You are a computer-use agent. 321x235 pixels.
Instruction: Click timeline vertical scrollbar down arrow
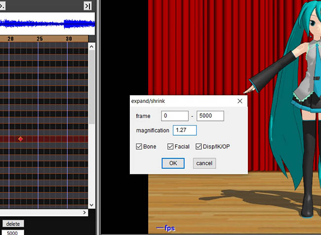(x=91, y=205)
